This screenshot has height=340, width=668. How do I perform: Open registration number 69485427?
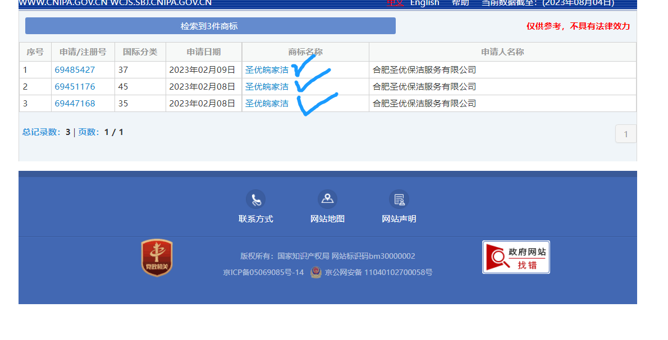coord(75,69)
